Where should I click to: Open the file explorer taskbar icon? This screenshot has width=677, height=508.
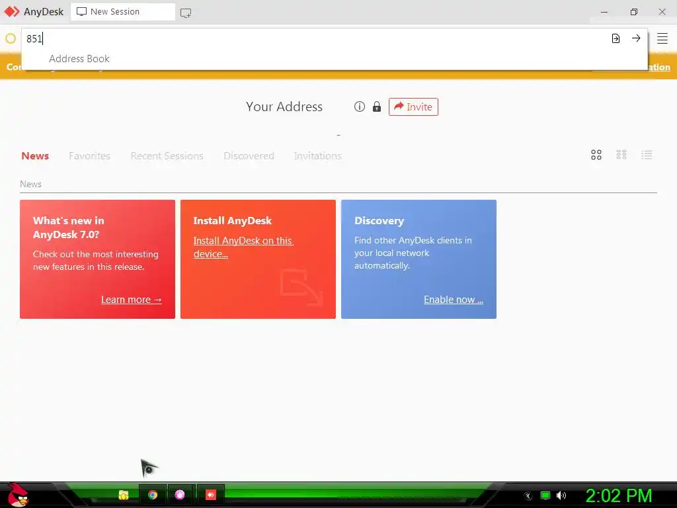[x=124, y=495]
